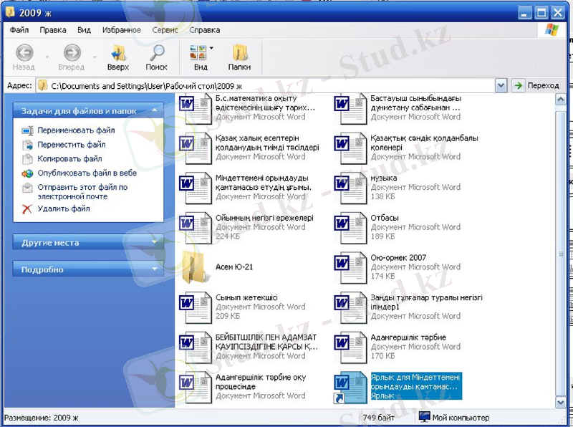Toggle the Folders (Папки) pane icon
573x427 pixels.
click(x=239, y=52)
